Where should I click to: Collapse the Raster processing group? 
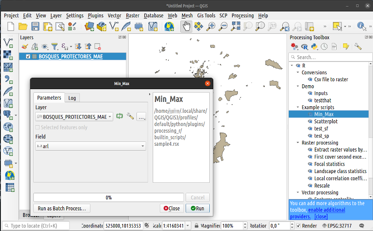click(298, 142)
